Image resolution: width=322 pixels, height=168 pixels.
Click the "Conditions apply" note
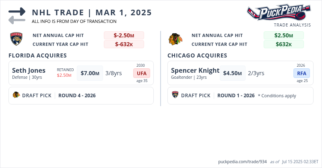[277, 96]
